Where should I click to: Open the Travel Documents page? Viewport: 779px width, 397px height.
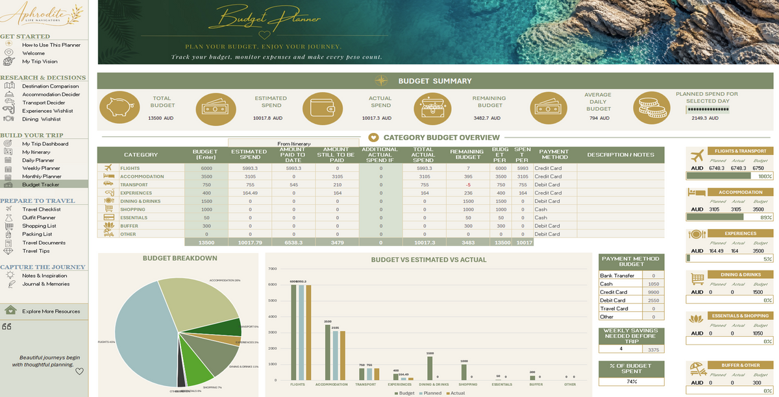coord(43,243)
